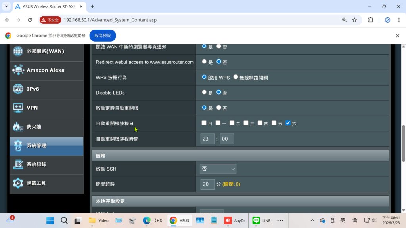Check the 日 (Sunday) reboot schedule box
Viewport: 406px width, 228px height.
(204, 123)
